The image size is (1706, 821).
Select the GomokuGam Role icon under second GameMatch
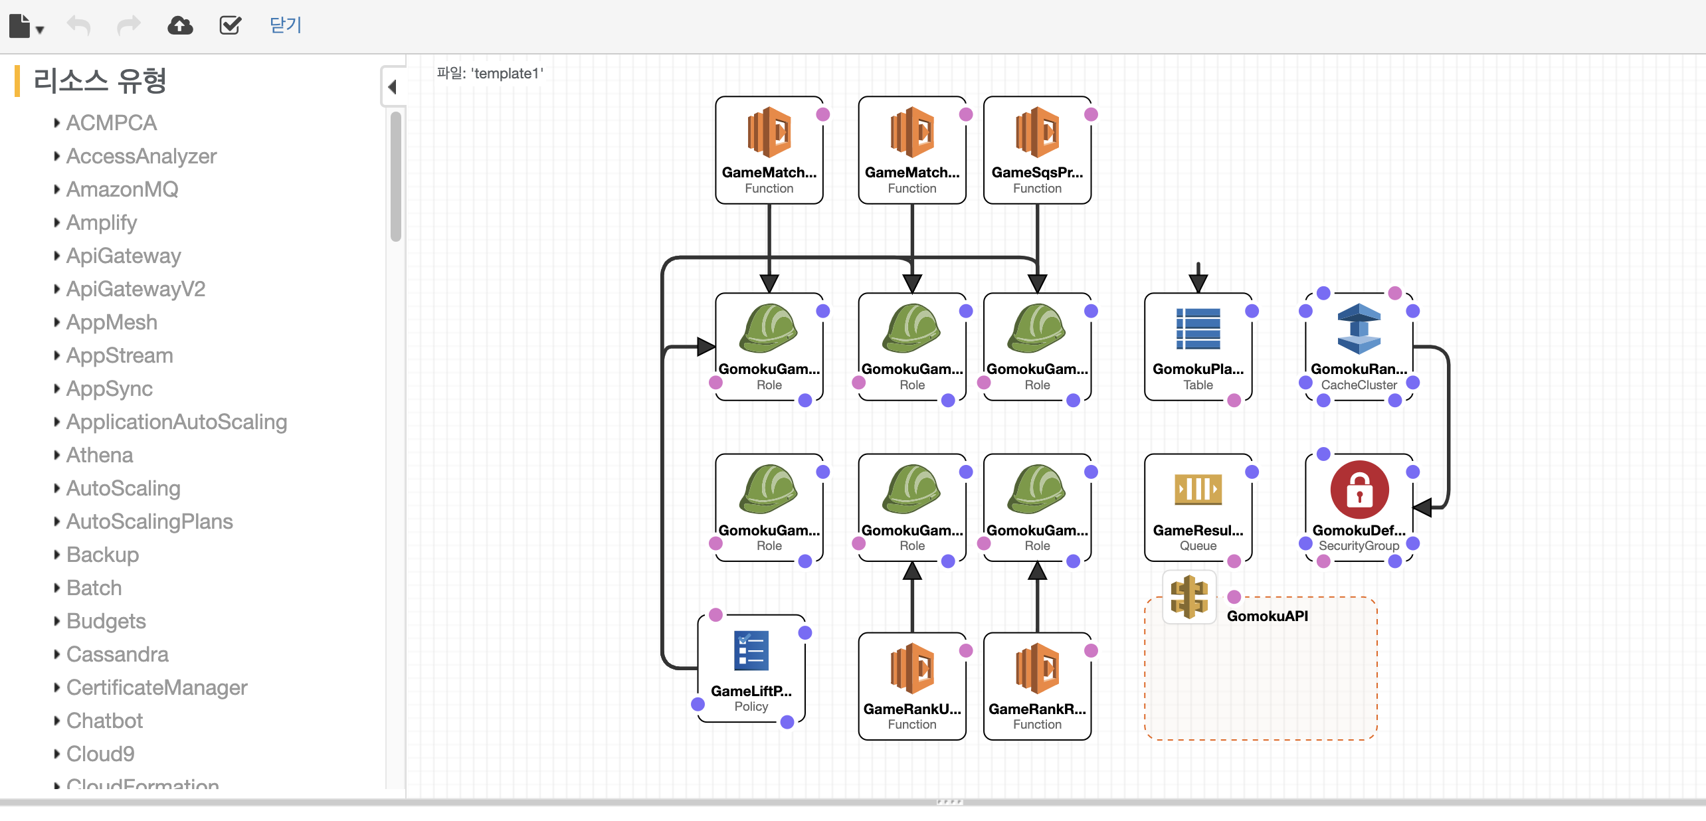coord(912,328)
